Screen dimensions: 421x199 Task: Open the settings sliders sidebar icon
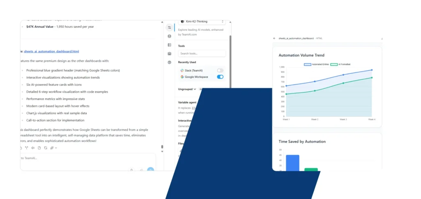(169, 27)
